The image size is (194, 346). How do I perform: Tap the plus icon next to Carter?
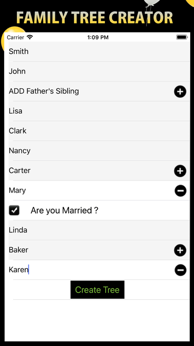coord(180,171)
